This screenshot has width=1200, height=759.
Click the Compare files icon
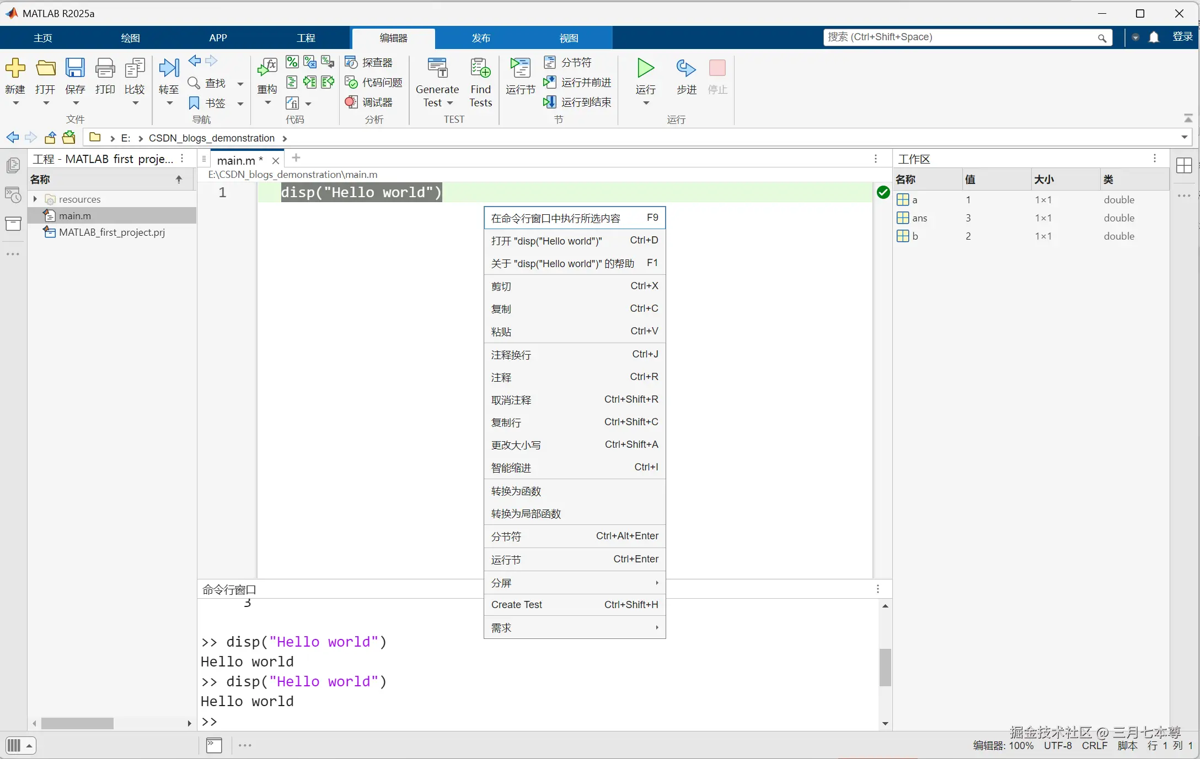(135, 69)
